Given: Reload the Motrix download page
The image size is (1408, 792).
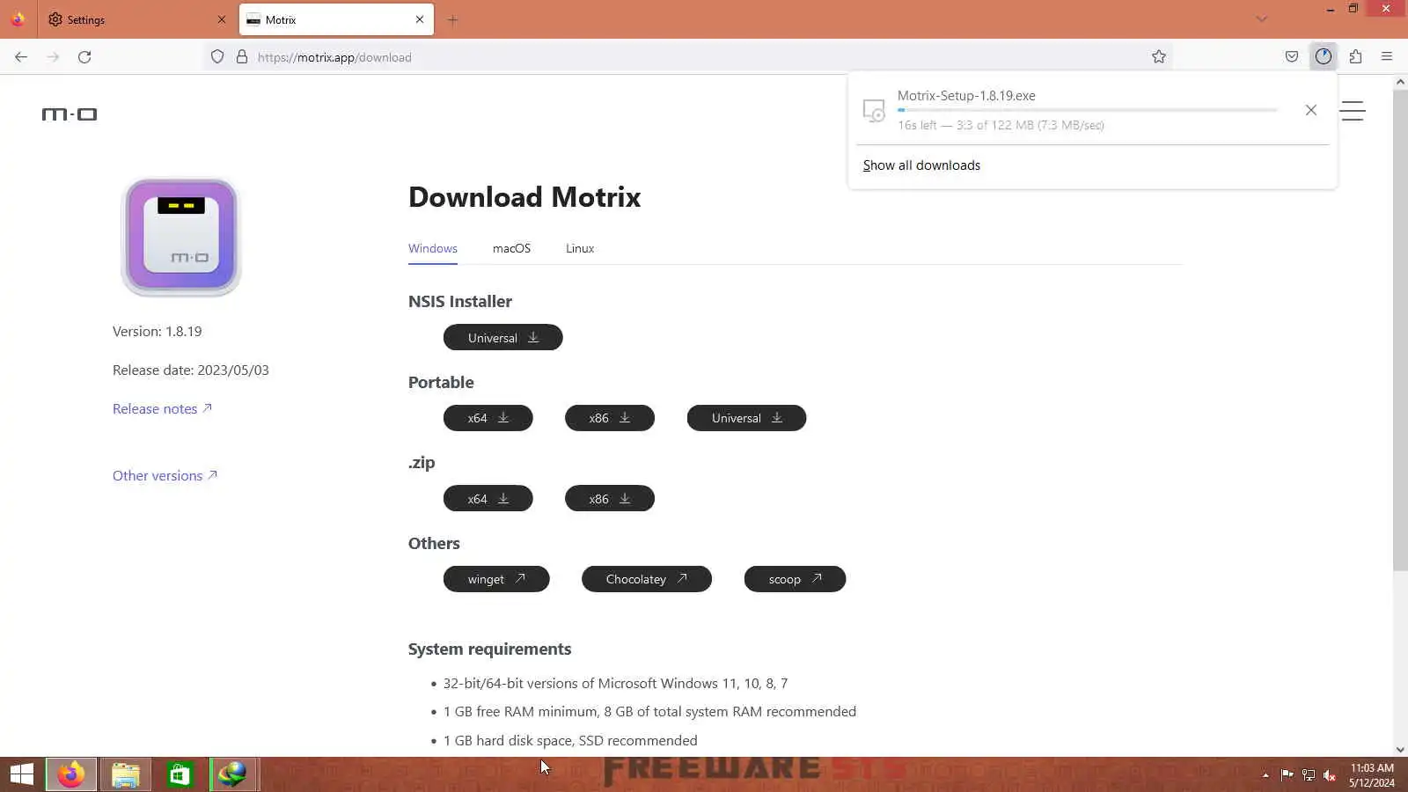Looking at the screenshot, I should point(84,57).
